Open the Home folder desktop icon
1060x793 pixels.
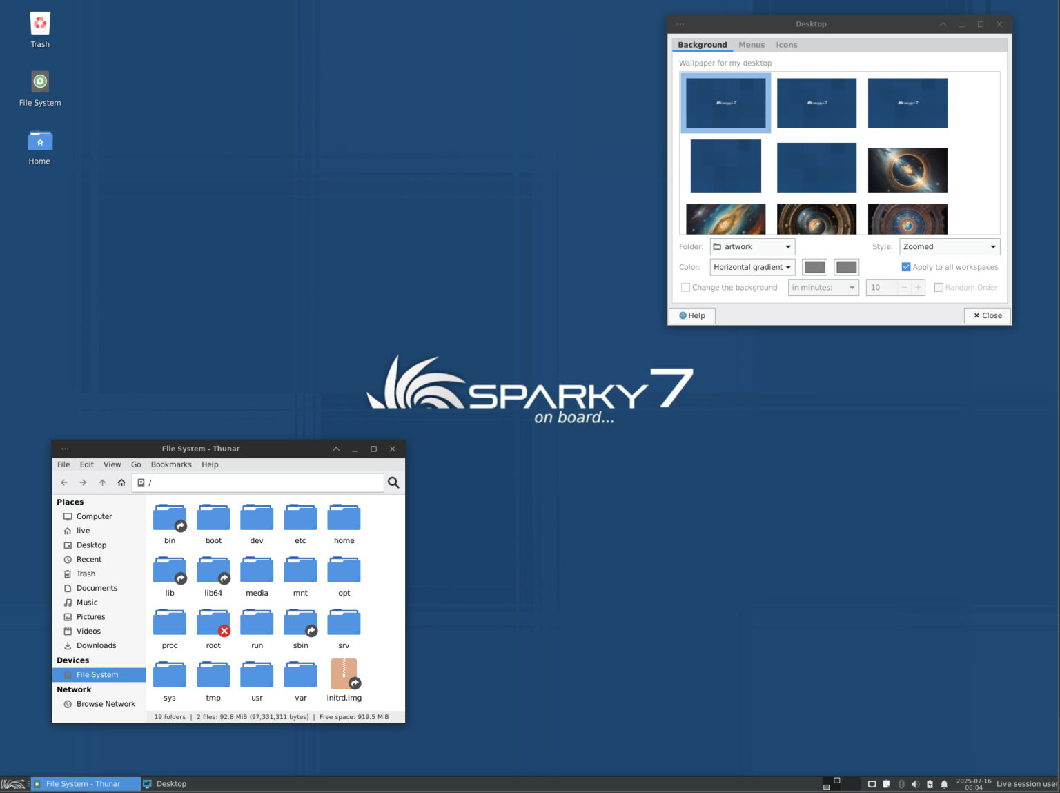39,141
